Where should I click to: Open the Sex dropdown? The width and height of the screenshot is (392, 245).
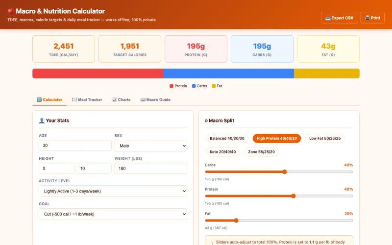click(150, 146)
